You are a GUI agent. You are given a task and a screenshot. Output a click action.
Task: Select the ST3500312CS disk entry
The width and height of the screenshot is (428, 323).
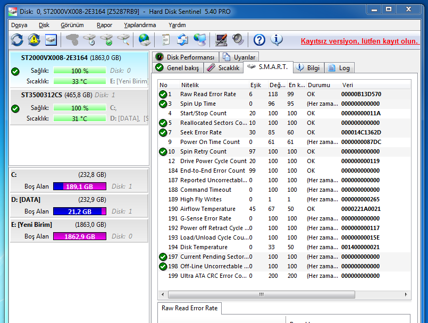[79, 107]
